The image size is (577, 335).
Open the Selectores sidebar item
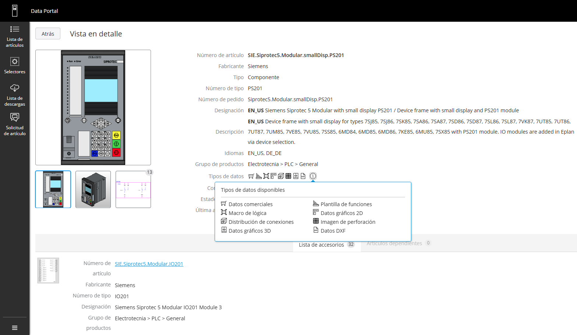[x=15, y=66]
